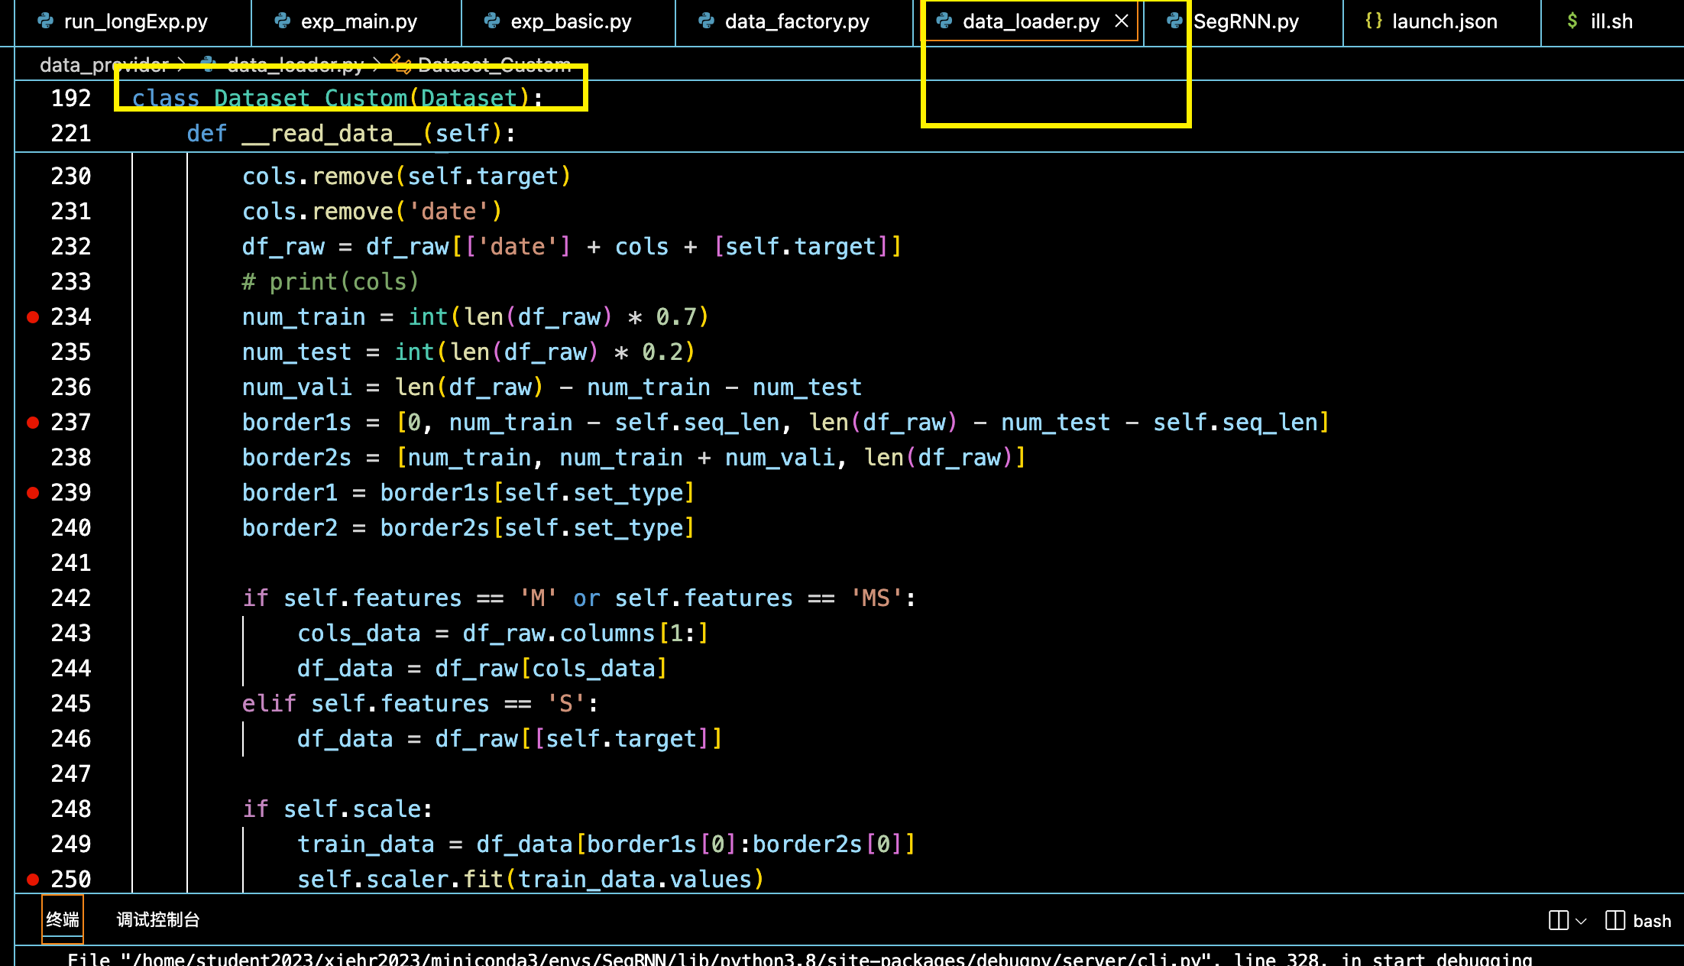Viewport: 1684px width, 966px height.
Task: Toggle the breakpoint on line 250
Action: click(x=33, y=880)
